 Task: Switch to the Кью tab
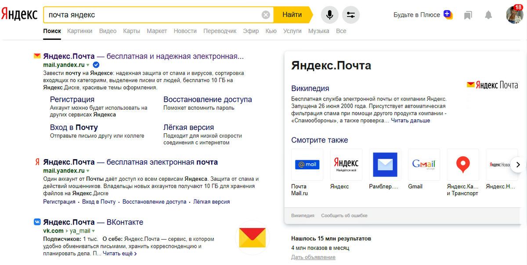(x=271, y=31)
